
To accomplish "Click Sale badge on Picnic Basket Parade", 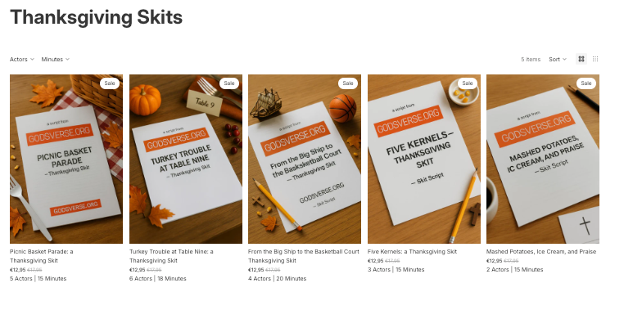I will [x=110, y=83].
